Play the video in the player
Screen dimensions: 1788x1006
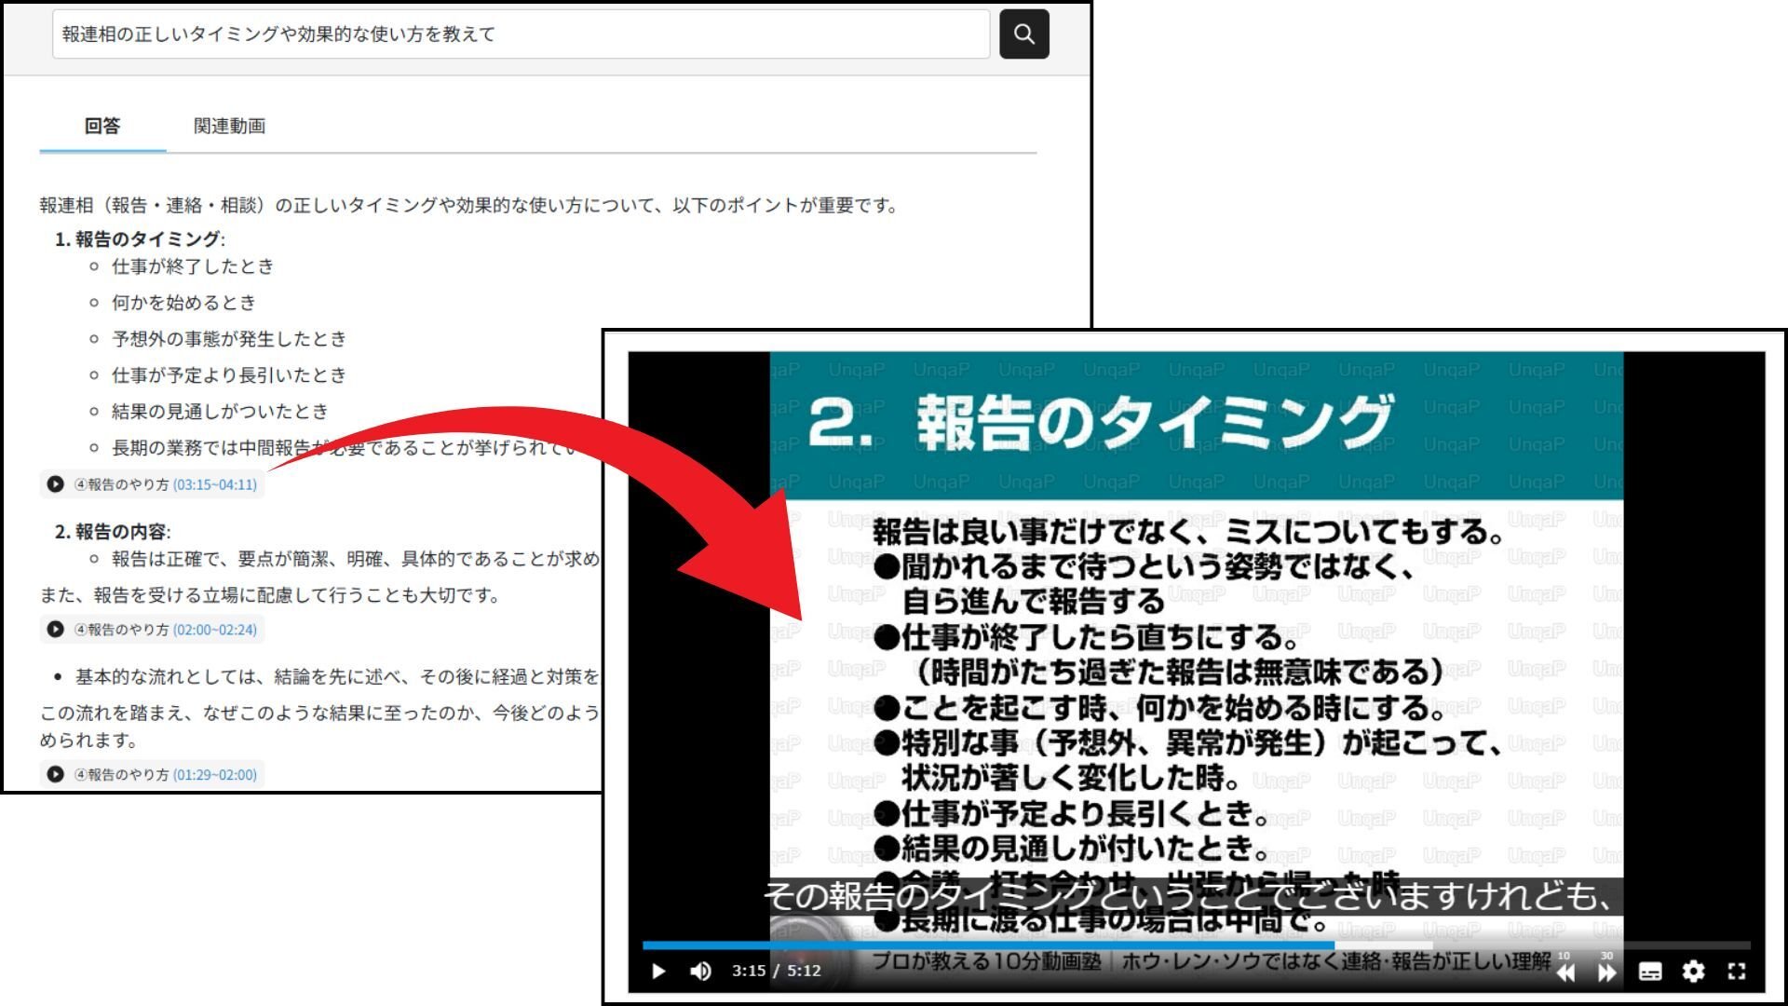(658, 972)
